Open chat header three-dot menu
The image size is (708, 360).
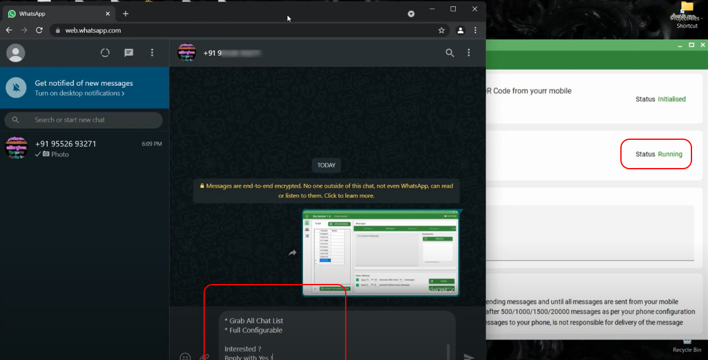tap(469, 53)
